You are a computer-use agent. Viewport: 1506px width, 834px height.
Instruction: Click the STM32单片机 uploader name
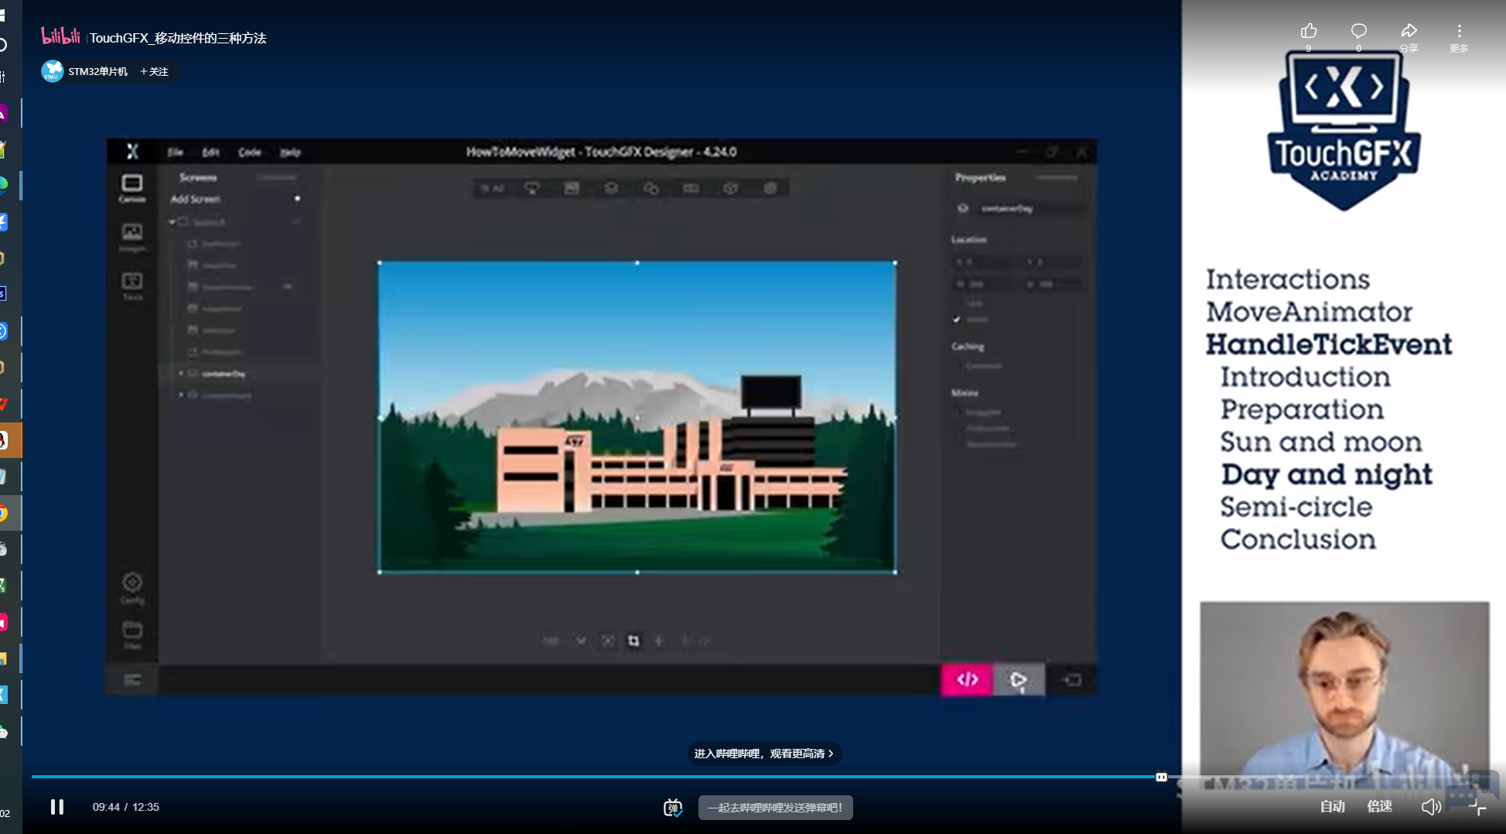pos(98,71)
